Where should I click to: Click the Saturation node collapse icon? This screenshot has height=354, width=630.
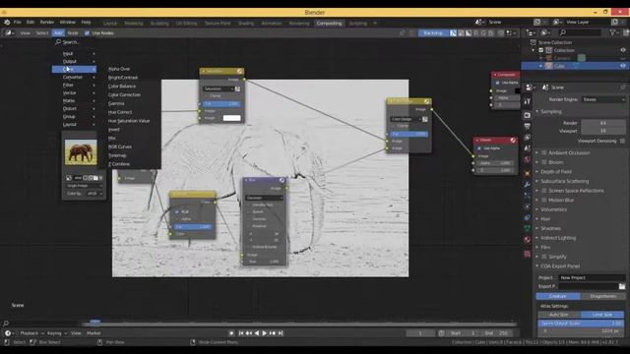pyautogui.click(x=204, y=71)
